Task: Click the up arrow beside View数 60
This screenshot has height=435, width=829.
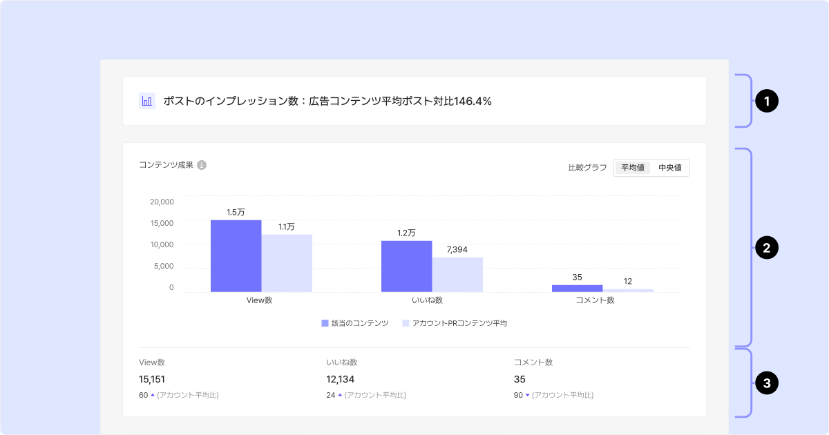Action: tap(153, 395)
